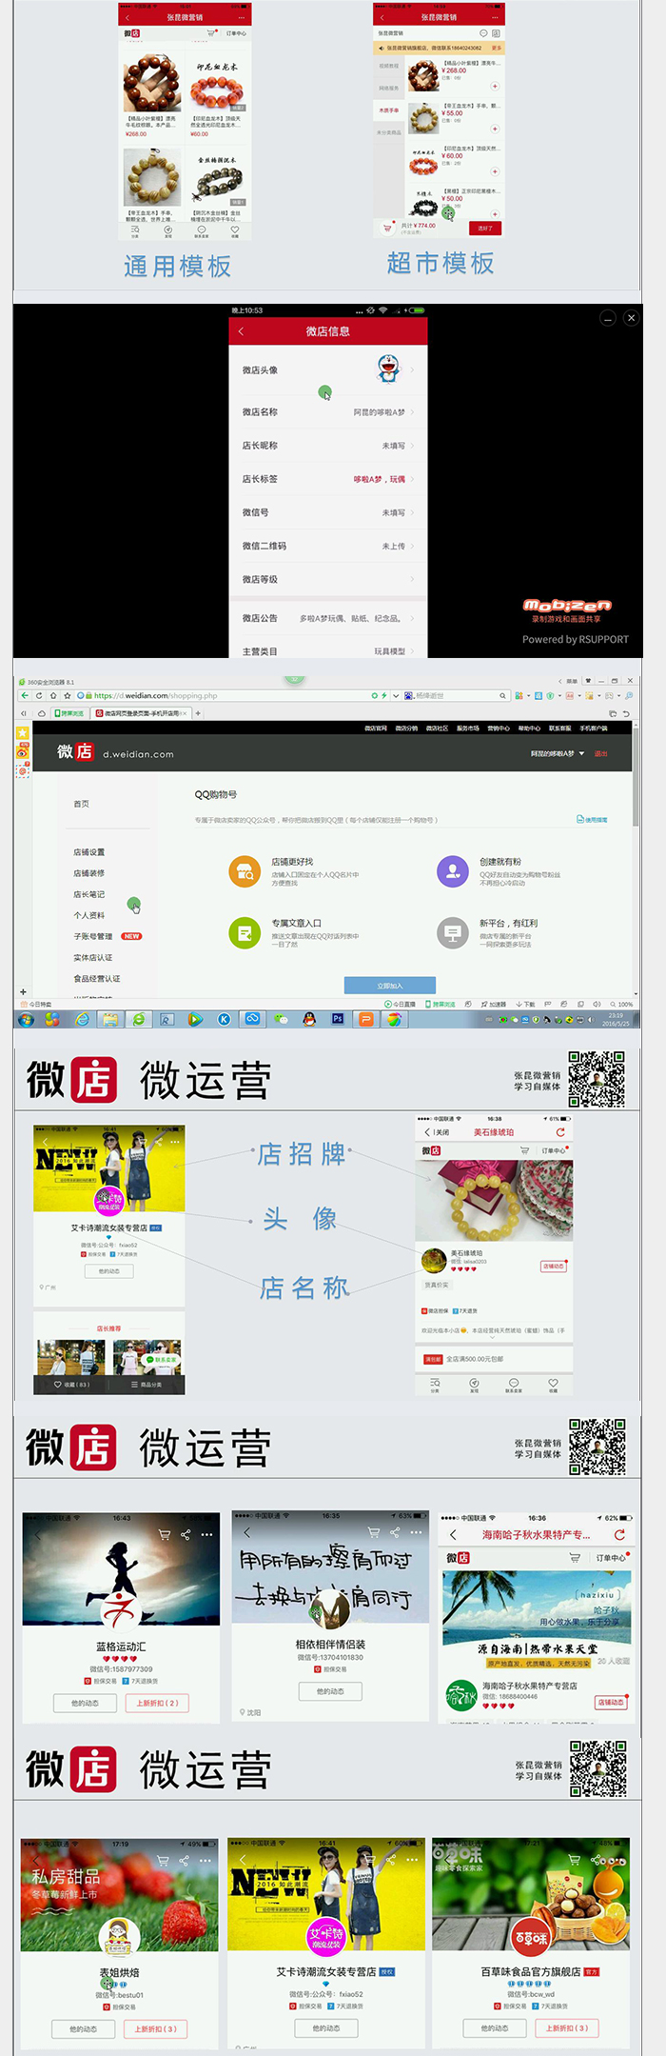Screen dimensions: 666x2056
Task: Tap the back arrow in 微店信息 header
Action: tap(241, 331)
